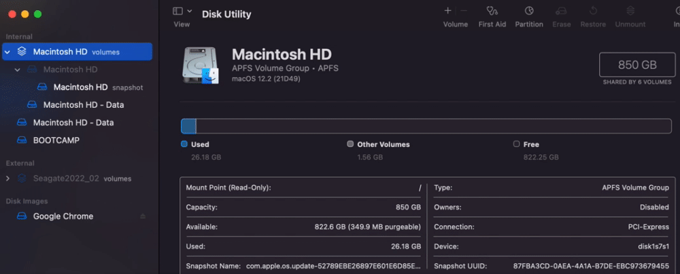
Task: Click the disk1s7s1 device value
Action: click(x=652, y=246)
